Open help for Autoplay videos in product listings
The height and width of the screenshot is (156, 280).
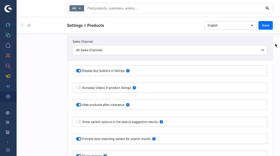click(x=134, y=88)
